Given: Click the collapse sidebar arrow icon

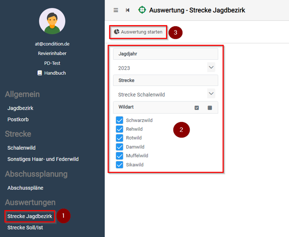Looking at the screenshot, I should click(128, 10).
